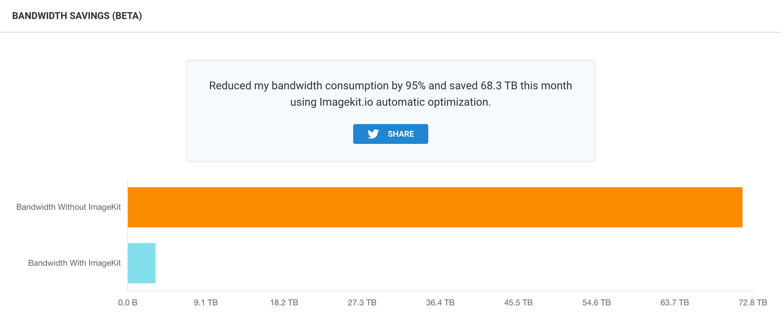The height and width of the screenshot is (331, 781).
Task: Select the light blue Bandwidth With ImageKit bar
Action: 142,263
